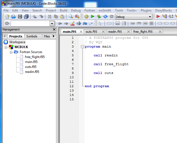The image size is (177, 143).
Task: Open the Edit menu
Action: tap(15, 10)
